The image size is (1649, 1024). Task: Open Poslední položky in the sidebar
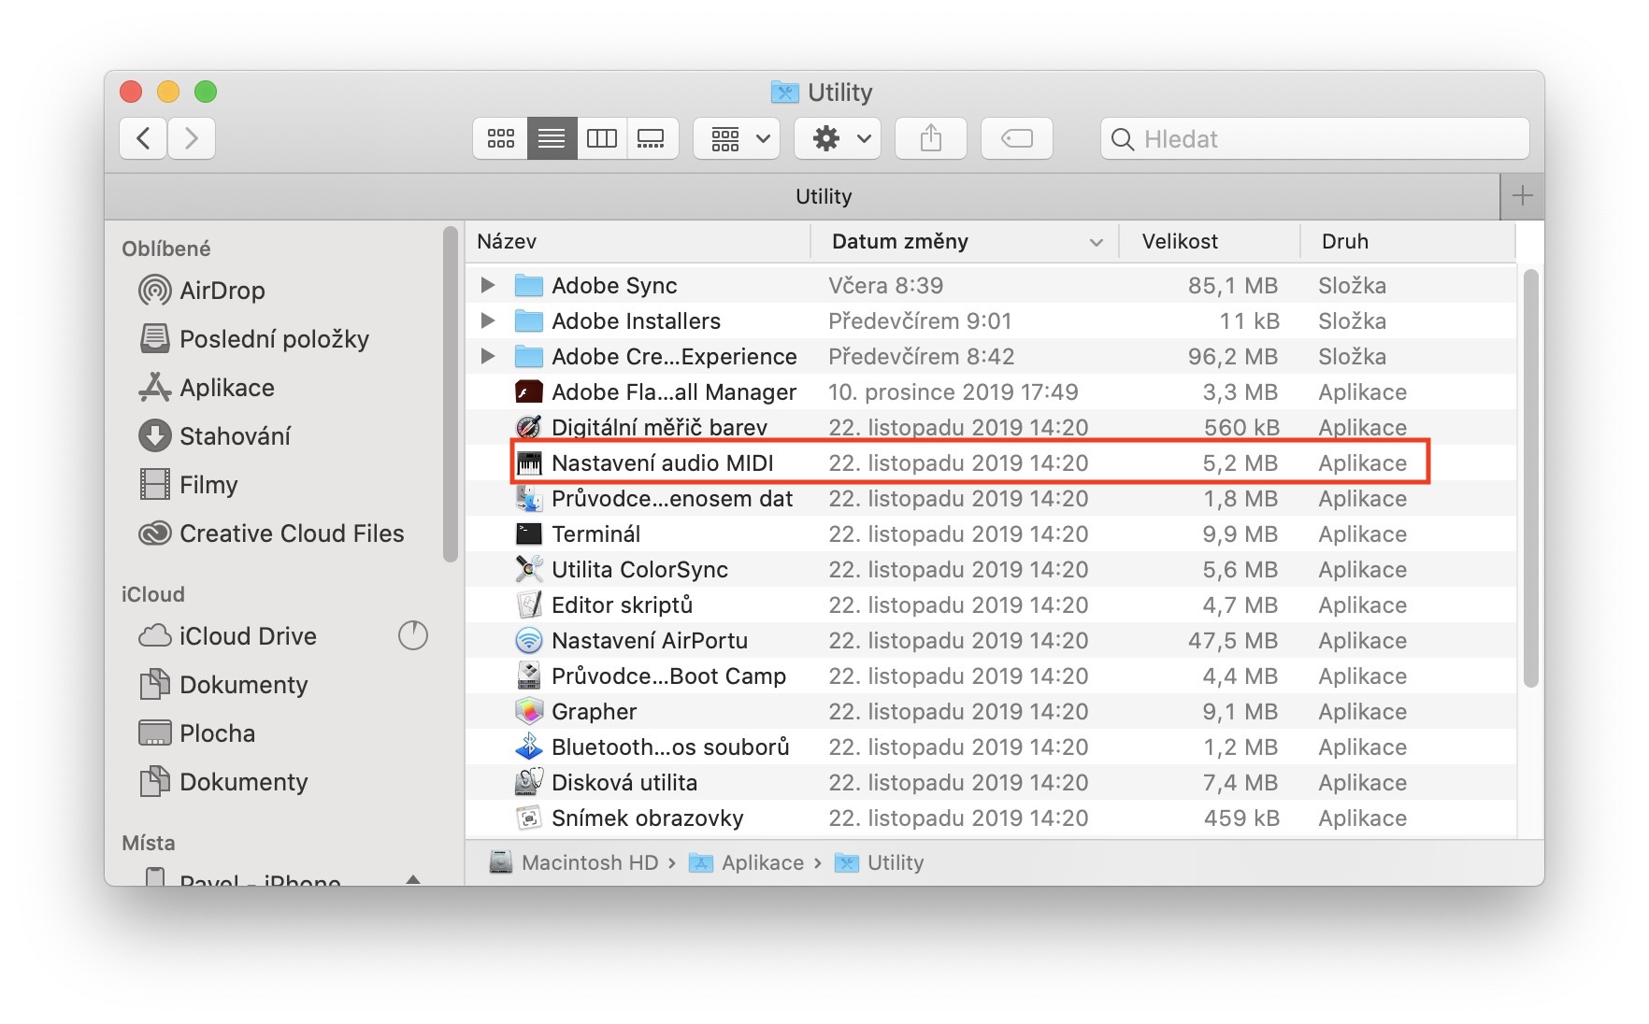tap(253, 339)
